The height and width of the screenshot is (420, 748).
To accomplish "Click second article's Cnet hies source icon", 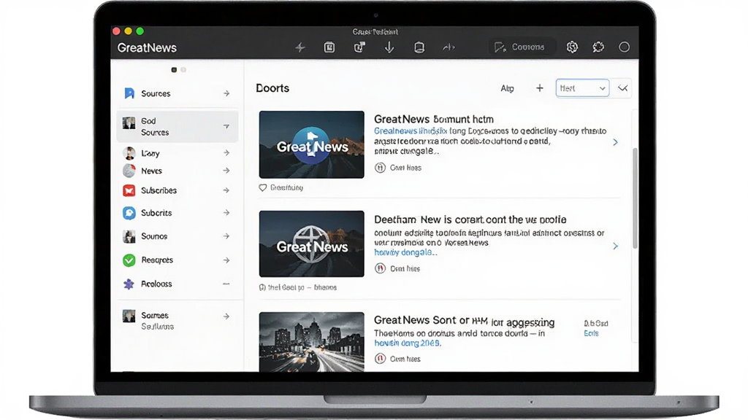I will [380, 268].
